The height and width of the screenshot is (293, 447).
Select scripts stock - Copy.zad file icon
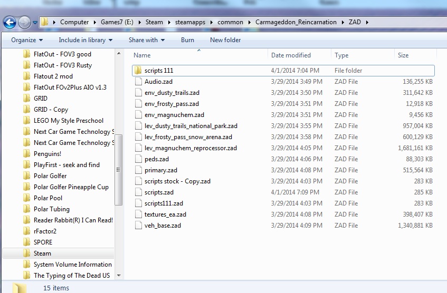pos(138,181)
